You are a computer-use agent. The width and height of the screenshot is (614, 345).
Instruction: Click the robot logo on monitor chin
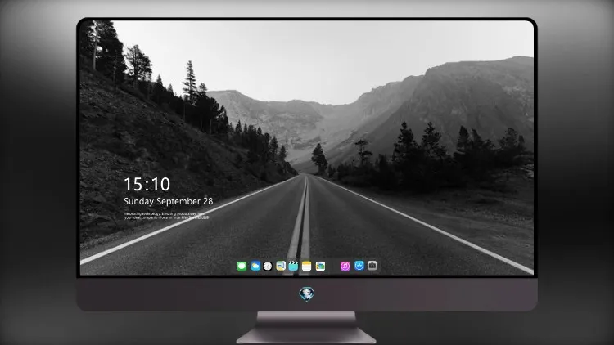click(307, 293)
